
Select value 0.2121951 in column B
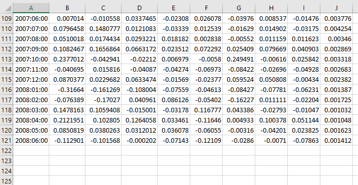67,120
